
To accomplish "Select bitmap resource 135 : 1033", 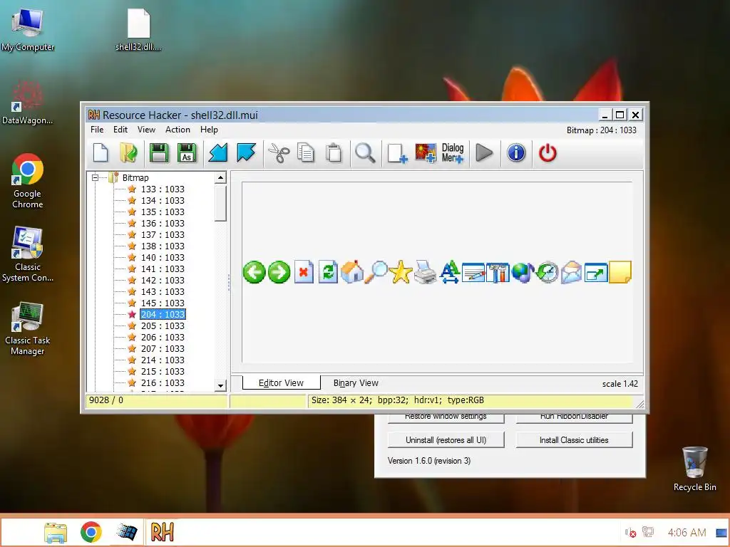I will pos(163,212).
